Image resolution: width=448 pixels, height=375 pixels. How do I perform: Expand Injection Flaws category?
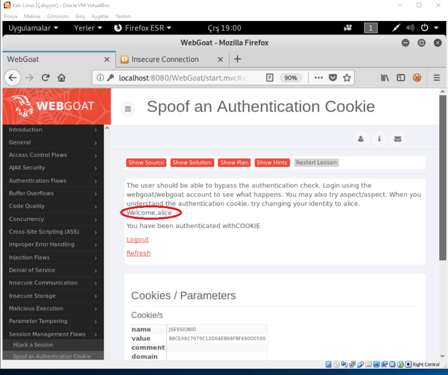click(x=53, y=257)
